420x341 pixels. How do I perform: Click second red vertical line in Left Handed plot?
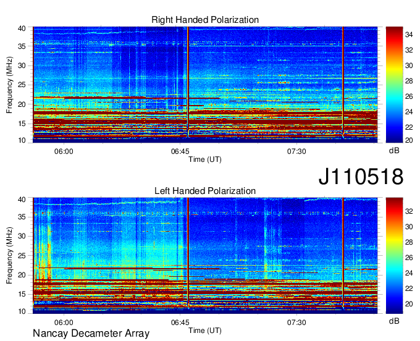(x=343, y=252)
